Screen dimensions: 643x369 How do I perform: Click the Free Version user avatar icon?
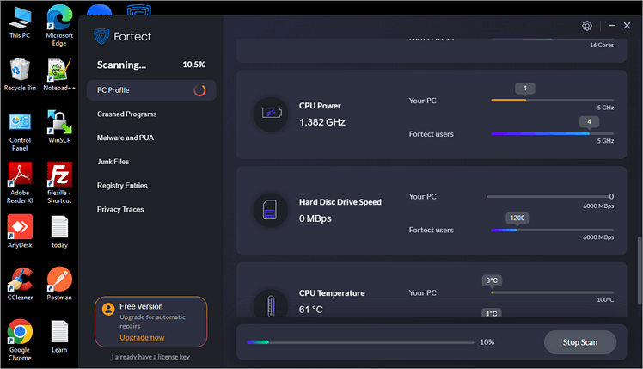pos(108,309)
